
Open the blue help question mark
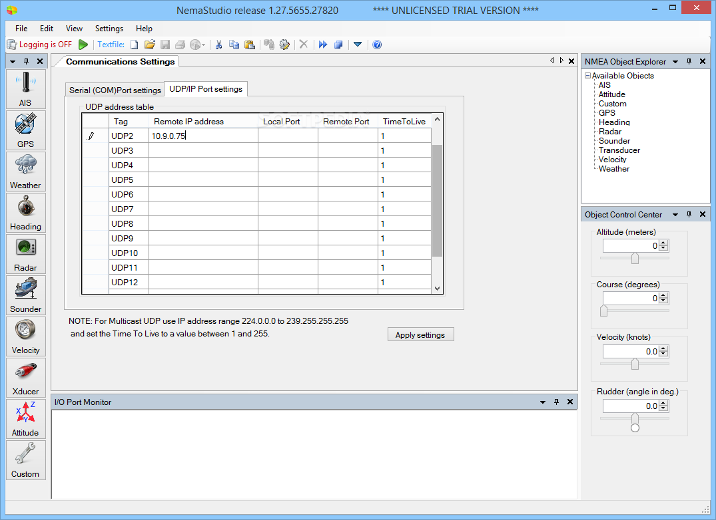377,45
